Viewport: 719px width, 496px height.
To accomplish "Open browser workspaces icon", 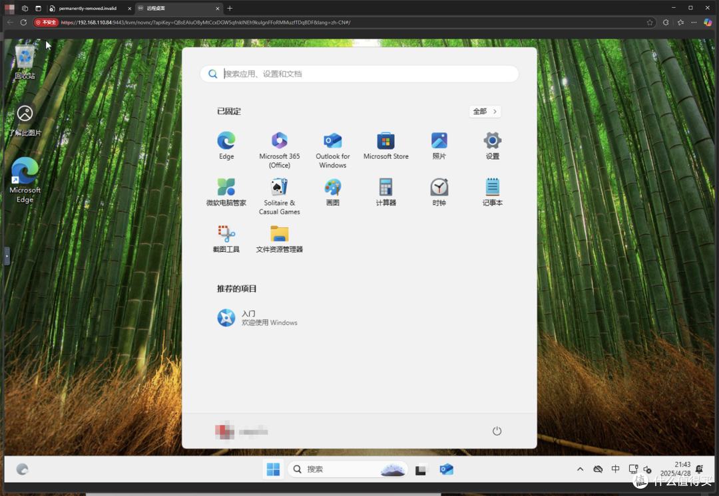I will pos(25,8).
